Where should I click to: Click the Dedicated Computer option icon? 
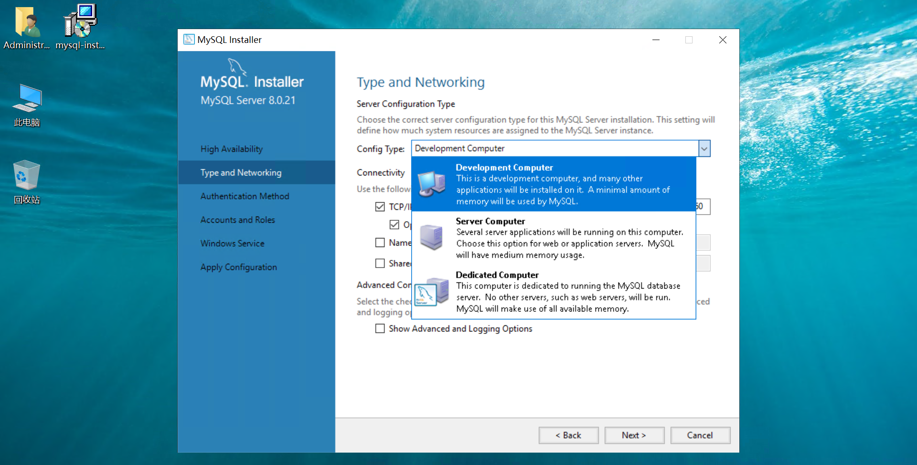[x=432, y=291]
